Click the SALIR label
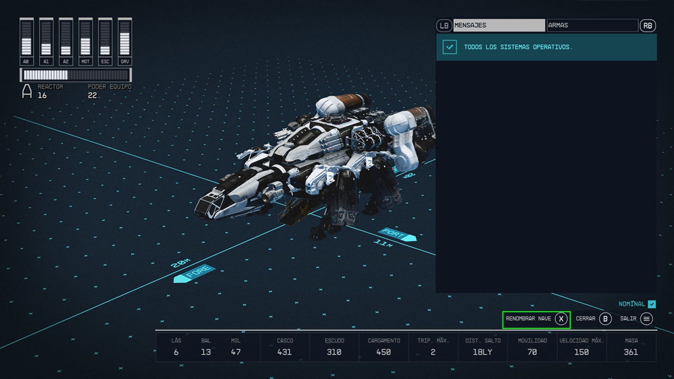This screenshot has height=379, width=674. click(x=628, y=319)
